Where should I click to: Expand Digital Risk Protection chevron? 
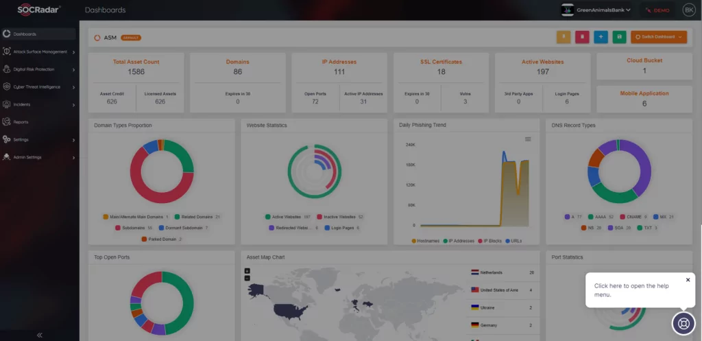[x=73, y=69]
